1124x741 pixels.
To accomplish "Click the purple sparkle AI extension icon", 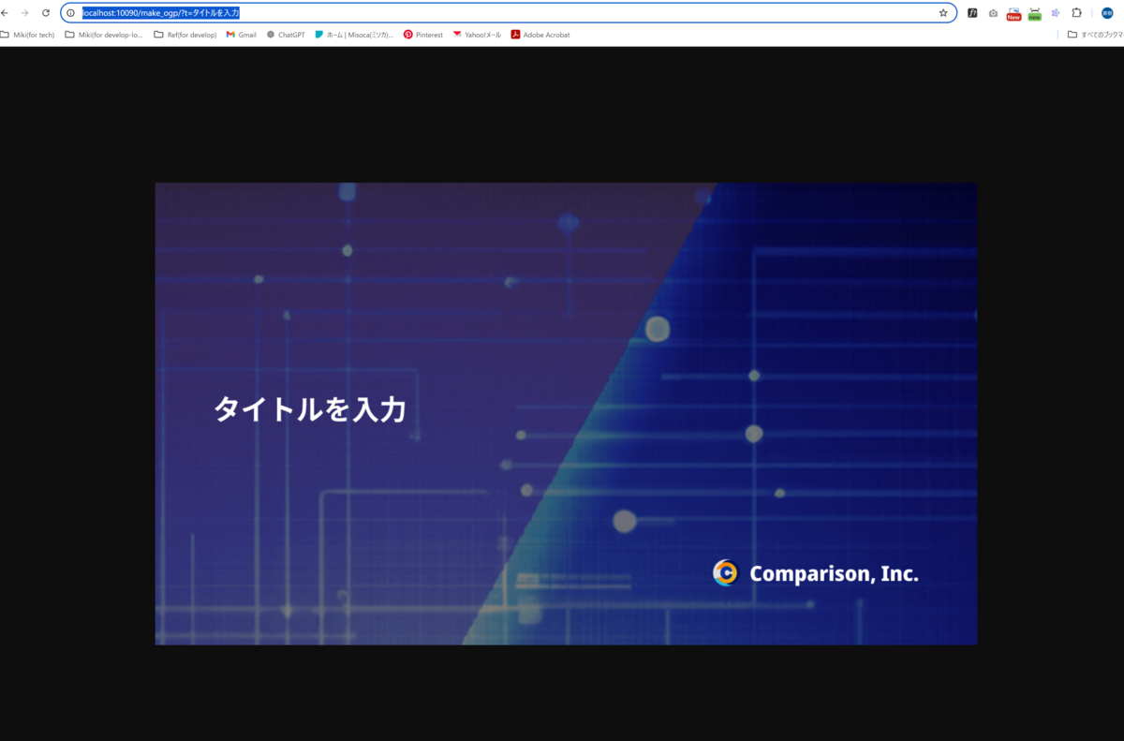I will 1056,12.
